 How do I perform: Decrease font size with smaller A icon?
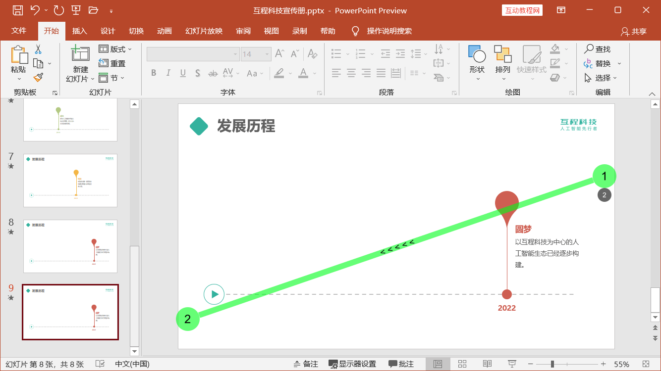[295, 53]
